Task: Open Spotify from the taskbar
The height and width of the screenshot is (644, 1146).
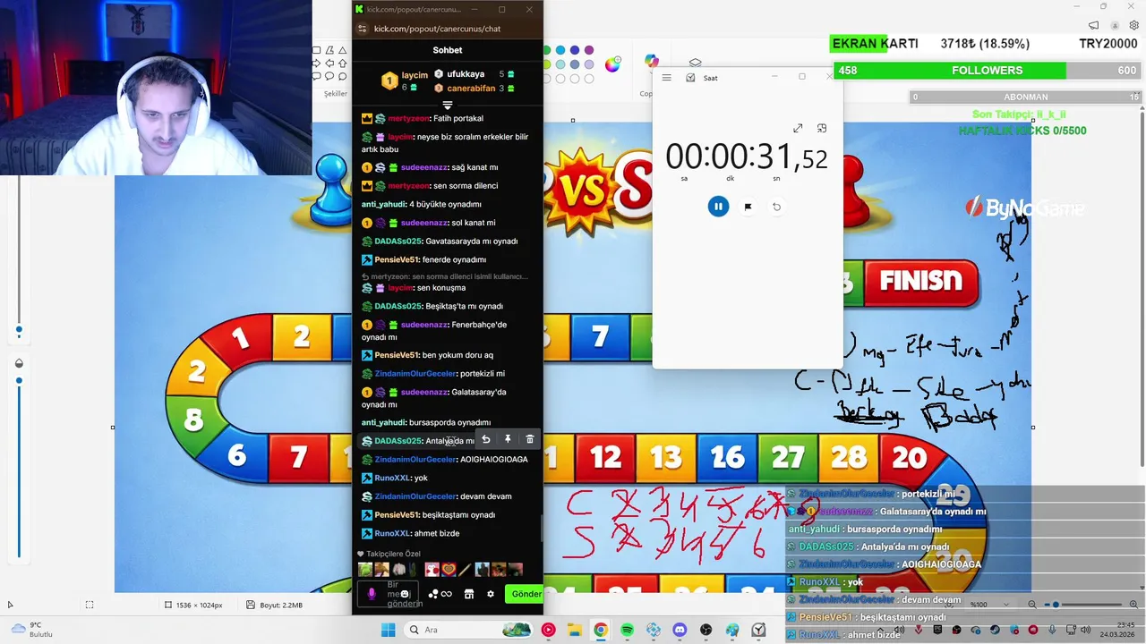Action: (x=627, y=630)
